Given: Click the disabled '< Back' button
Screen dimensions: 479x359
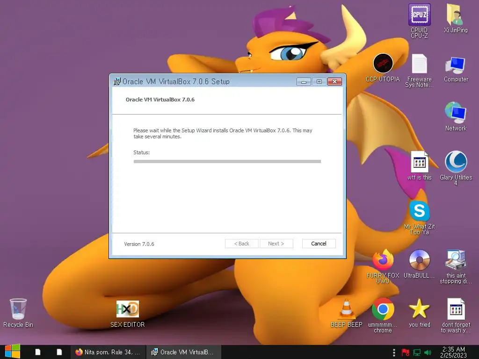Looking at the screenshot, I should click(242, 244).
